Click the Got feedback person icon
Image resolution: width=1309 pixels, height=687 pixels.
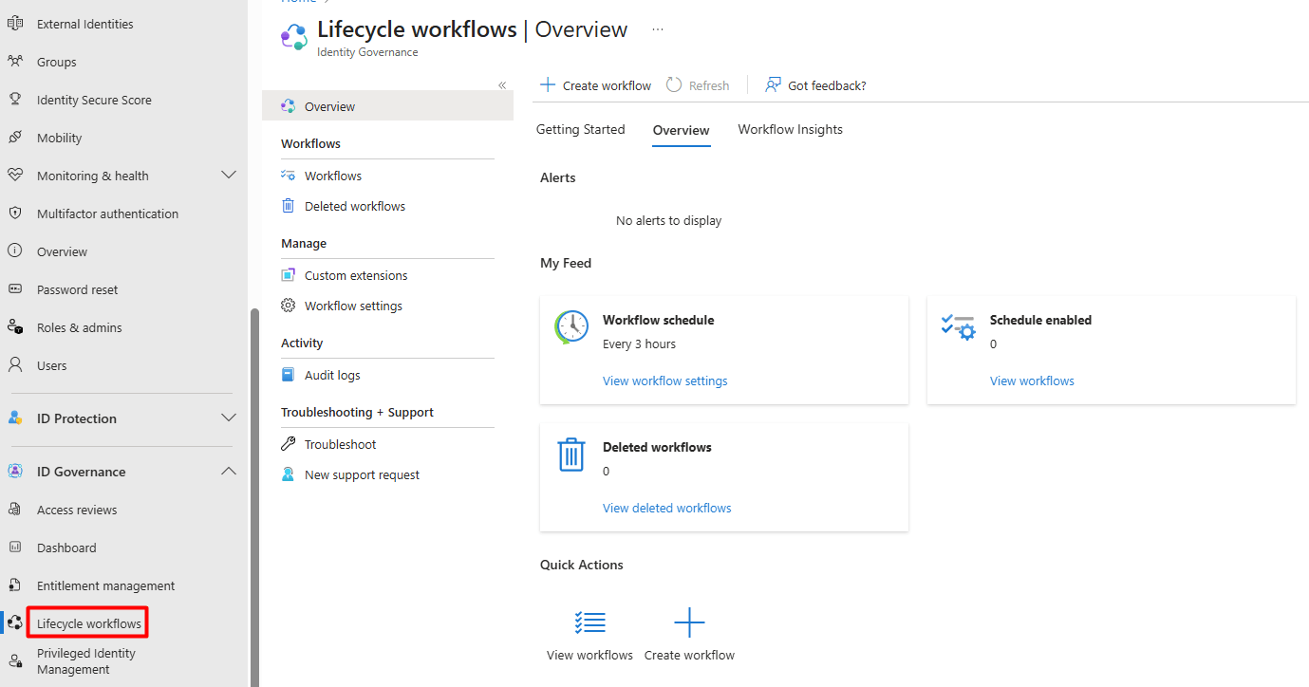pyautogui.click(x=774, y=85)
